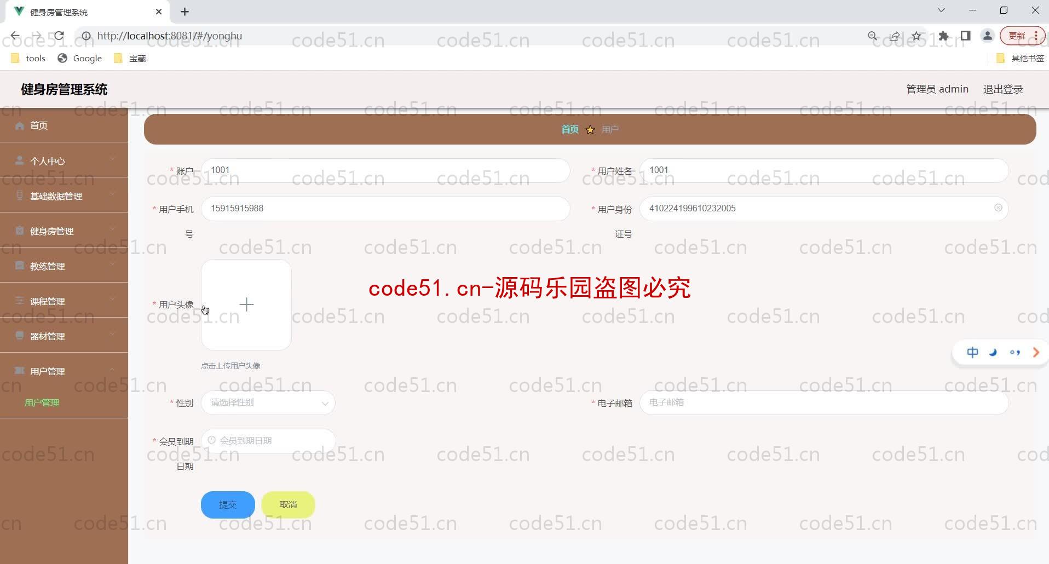Click the punctuation icon on IME toolbar
Viewport: 1049px width, 564px height.
click(x=1015, y=352)
